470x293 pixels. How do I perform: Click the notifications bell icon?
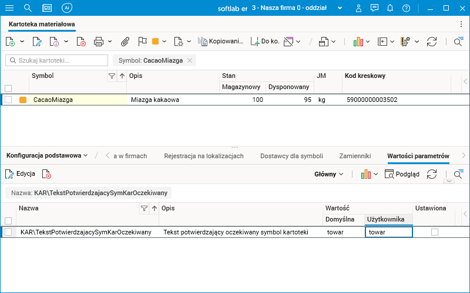coord(390,8)
